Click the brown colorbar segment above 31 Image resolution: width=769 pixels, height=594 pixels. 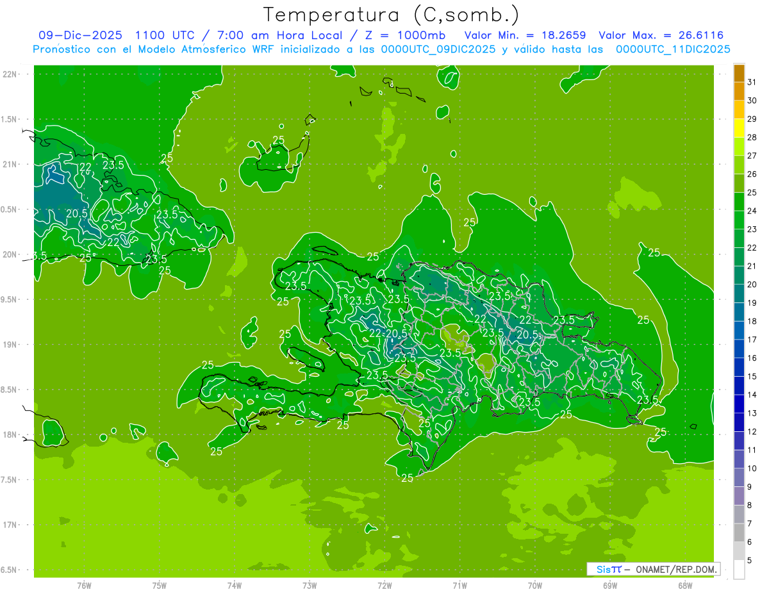point(739,73)
